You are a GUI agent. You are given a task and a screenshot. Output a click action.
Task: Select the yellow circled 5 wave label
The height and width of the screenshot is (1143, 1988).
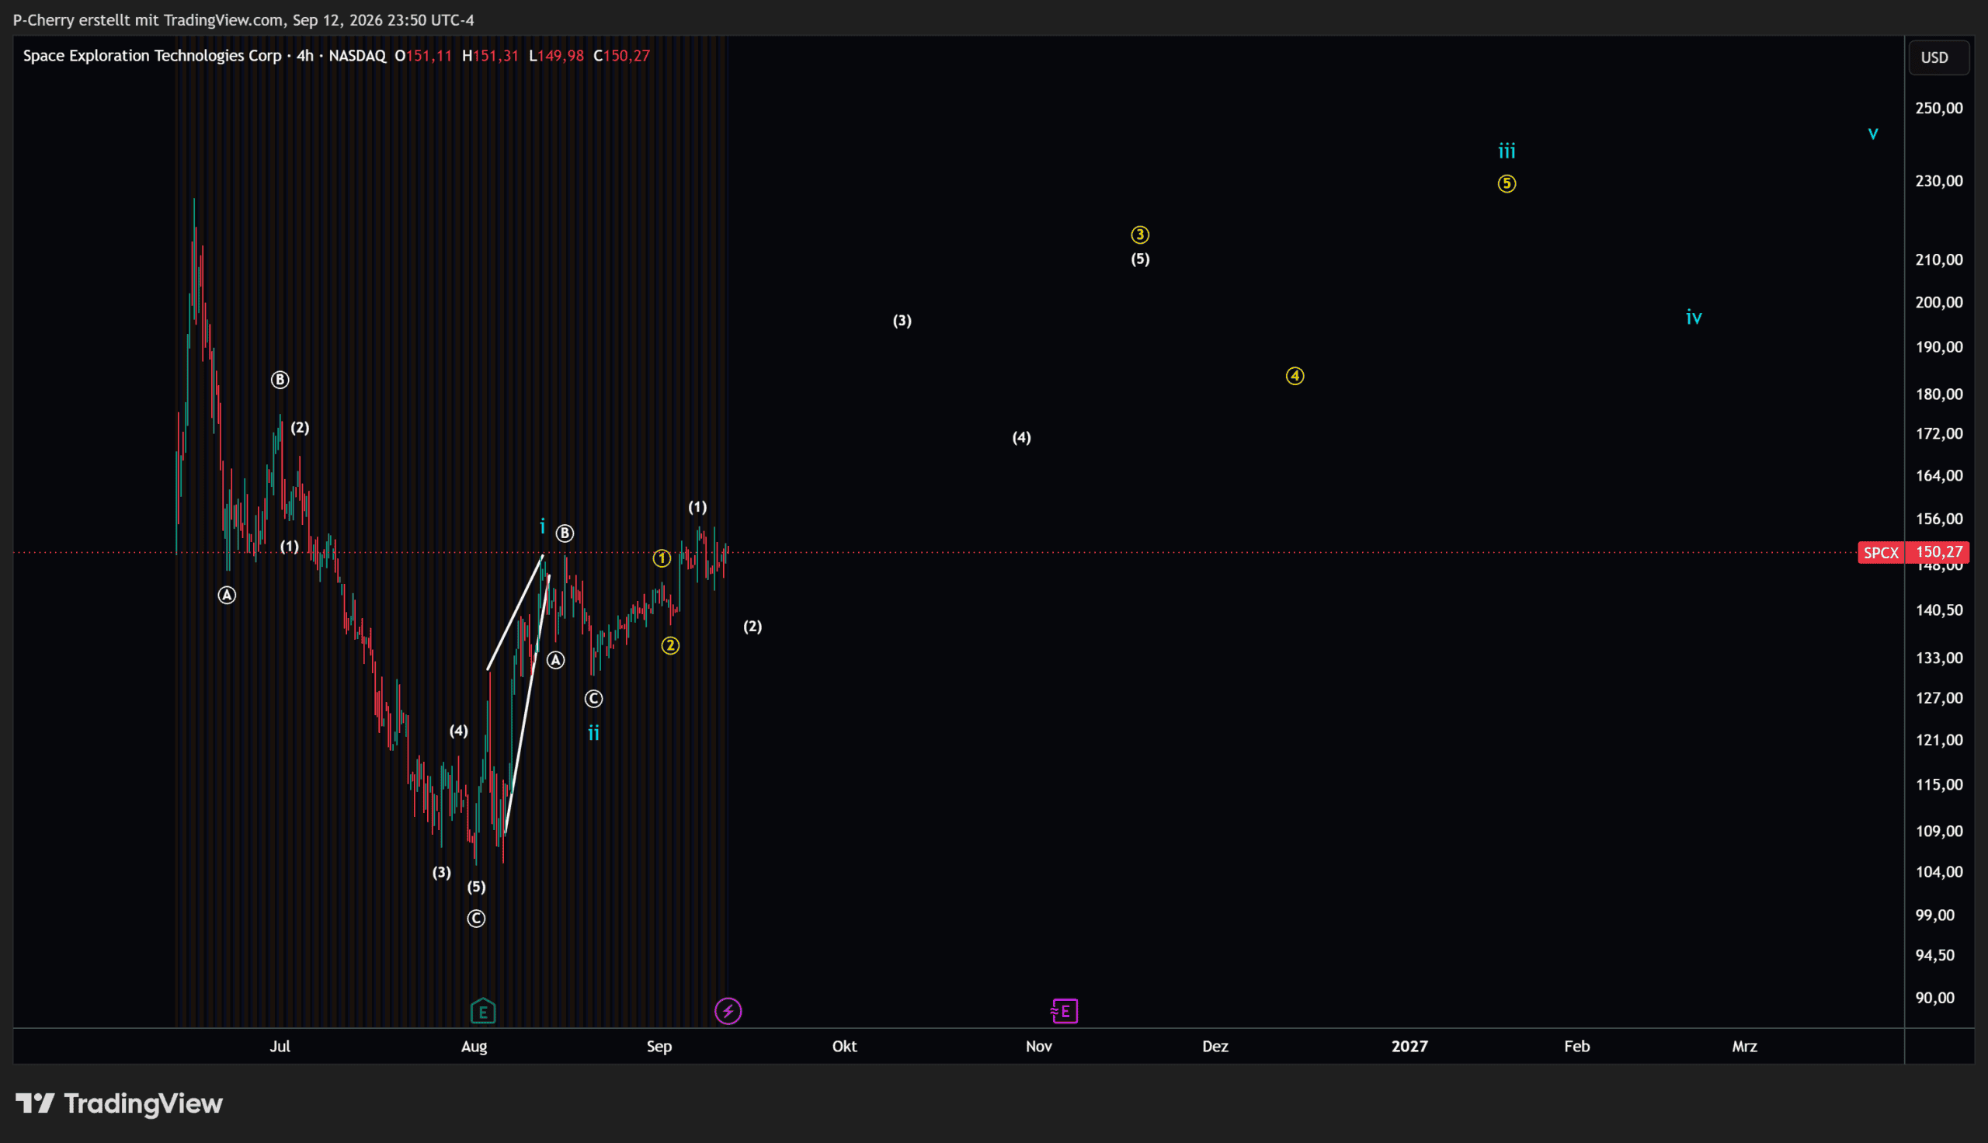tap(1506, 184)
